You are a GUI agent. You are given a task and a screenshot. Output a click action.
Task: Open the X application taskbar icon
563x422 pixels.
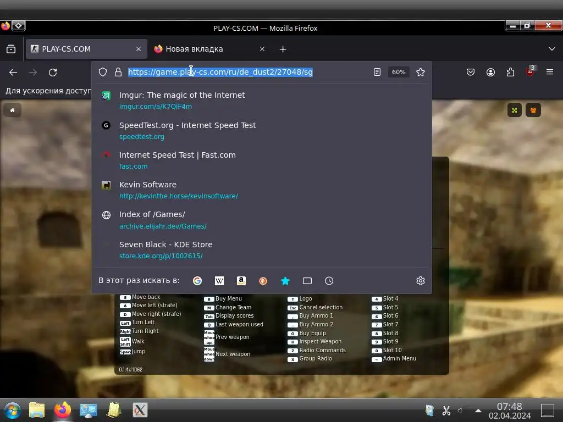click(x=140, y=410)
